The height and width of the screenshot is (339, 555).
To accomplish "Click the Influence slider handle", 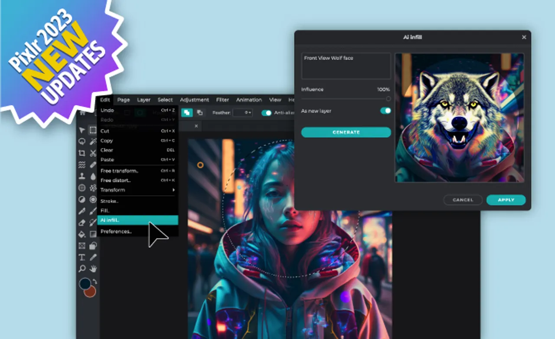I will pos(388,99).
